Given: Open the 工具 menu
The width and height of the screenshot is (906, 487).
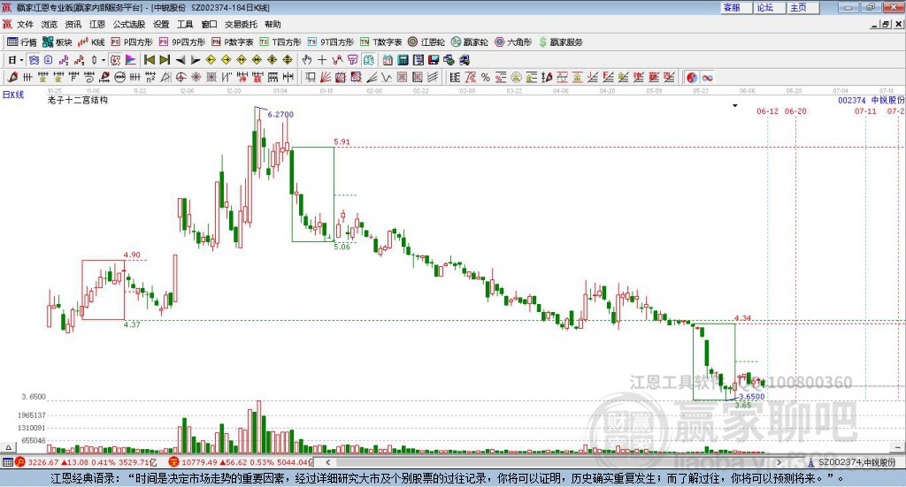Looking at the screenshot, I should point(185,24).
